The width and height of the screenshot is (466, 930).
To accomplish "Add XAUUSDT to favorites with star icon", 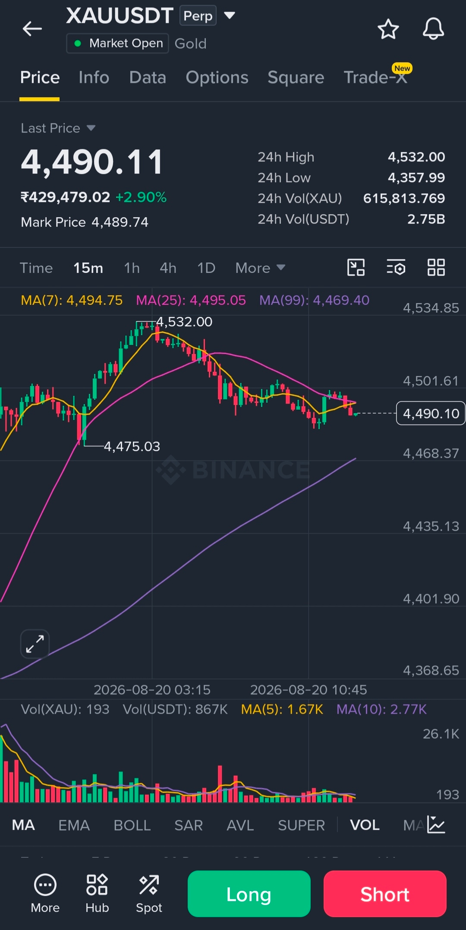I will (x=388, y=29).
